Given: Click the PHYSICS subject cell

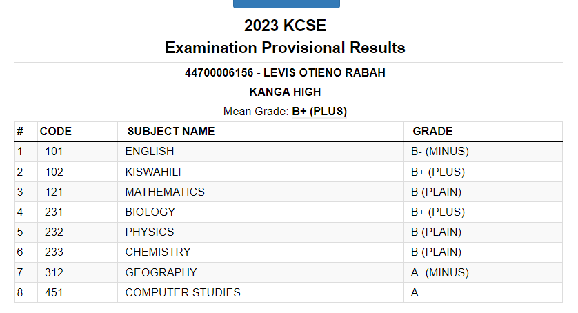Looking at the screenshot, I should (150, 232).
